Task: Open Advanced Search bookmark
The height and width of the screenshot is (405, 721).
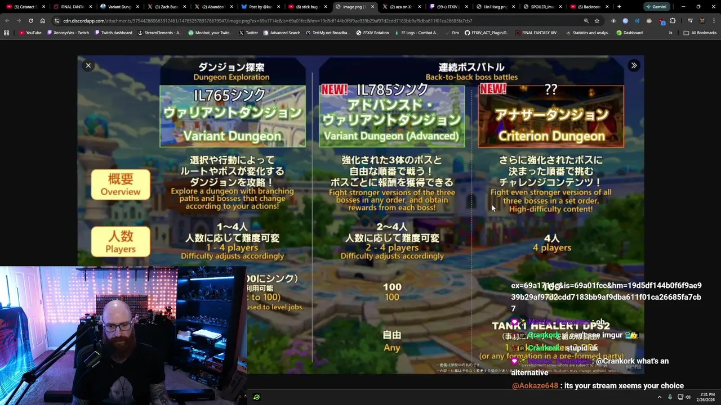Action: click(x=281, y=33)
